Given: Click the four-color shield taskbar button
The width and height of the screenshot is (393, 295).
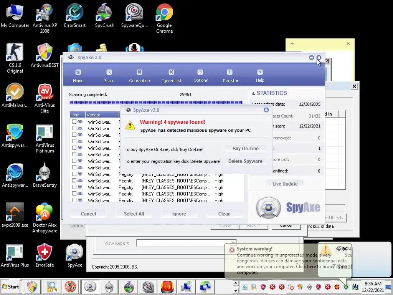Looking at the screenshot, I should (x=32, y=287).
